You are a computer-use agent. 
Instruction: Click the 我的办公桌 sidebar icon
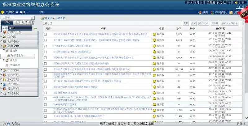(x=5, y=32)
